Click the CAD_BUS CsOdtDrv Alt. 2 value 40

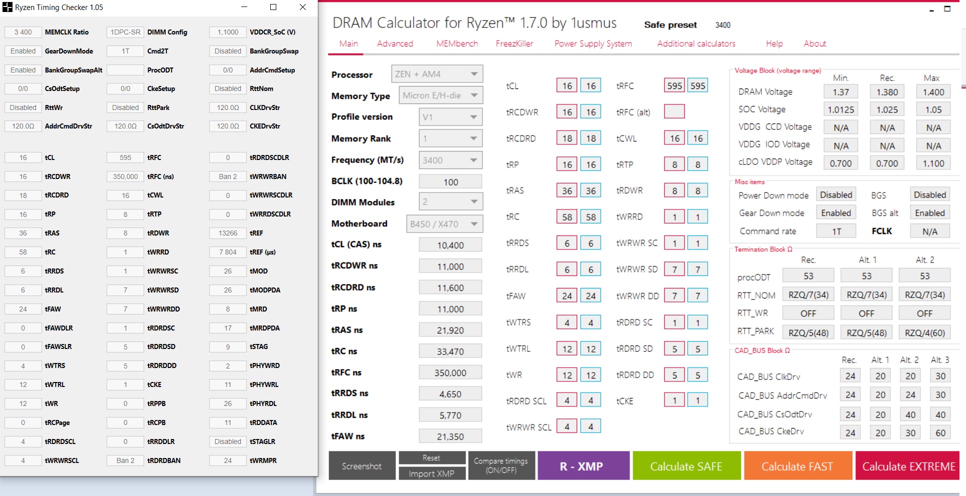[x=910, y=414]
